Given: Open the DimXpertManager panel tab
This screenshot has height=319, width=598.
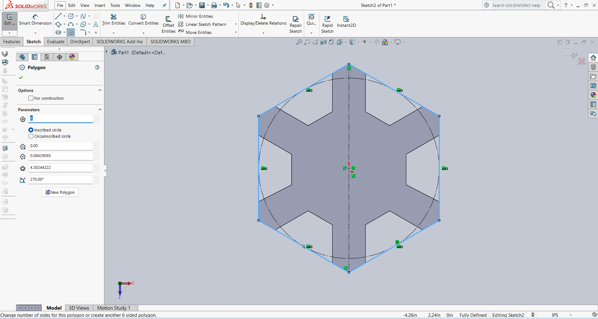Looking at the screenshot, I should pos(60,57).
